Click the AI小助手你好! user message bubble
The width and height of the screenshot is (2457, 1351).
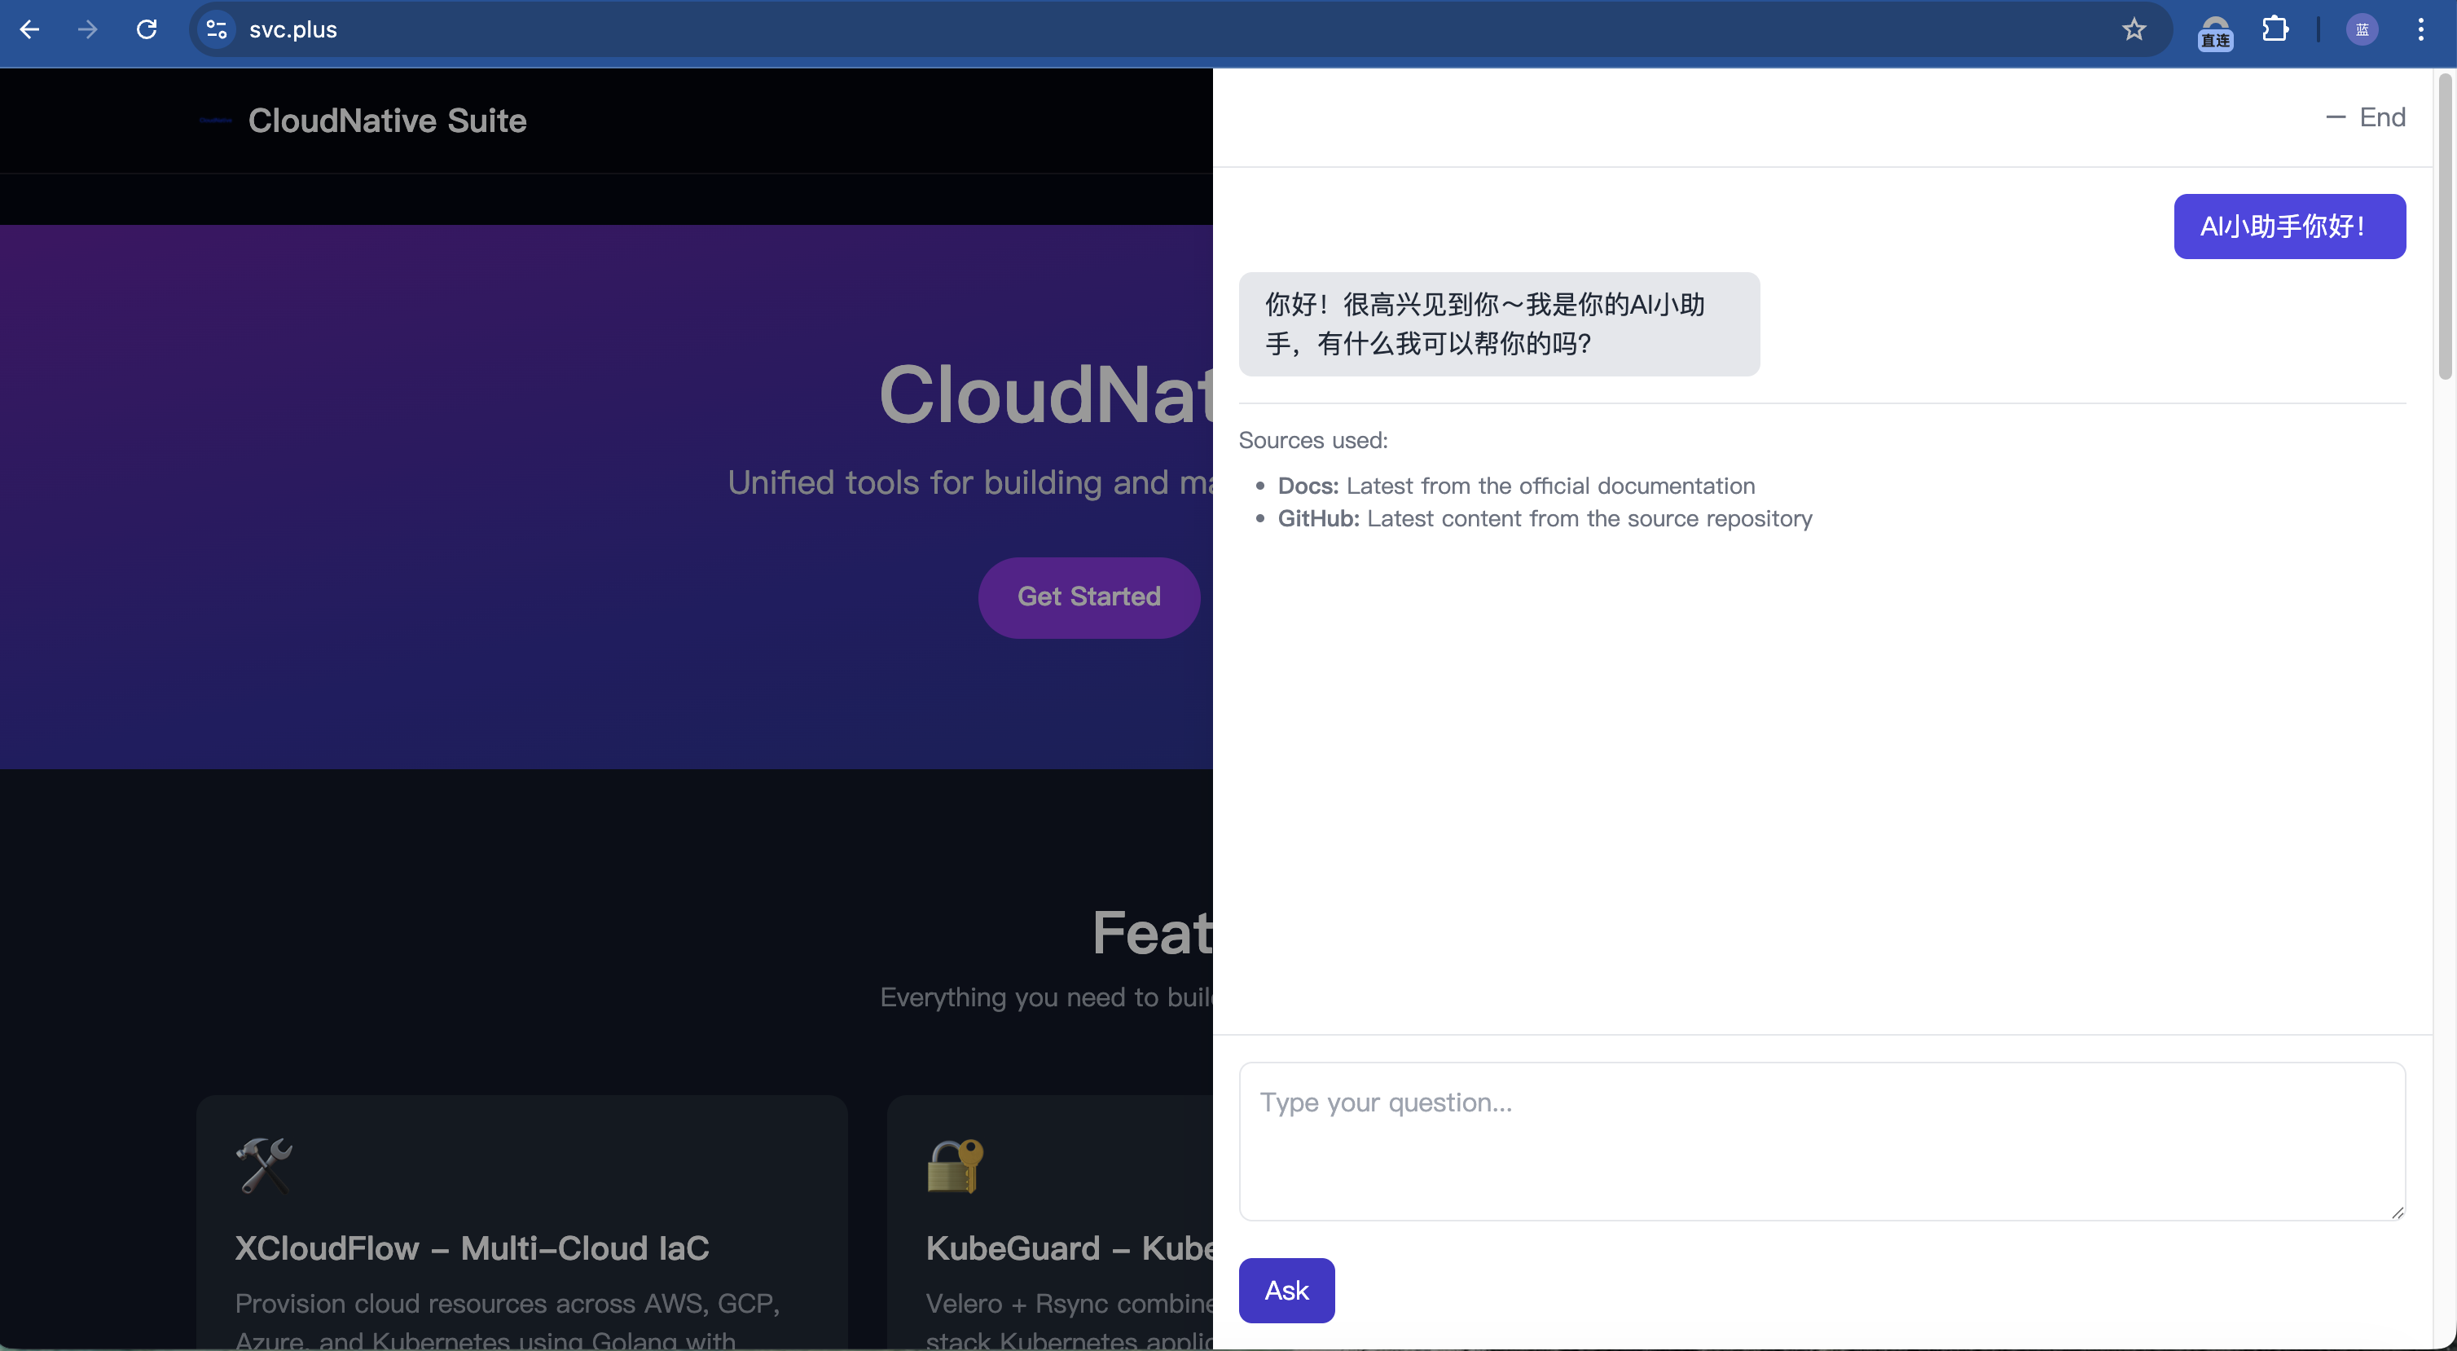(2289, 227)
